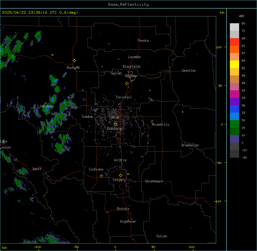Viewport: 257px width, 251px height.
Task: Select the magenta 39-42 dBZ legend swatch
Action: click(234, 94)
